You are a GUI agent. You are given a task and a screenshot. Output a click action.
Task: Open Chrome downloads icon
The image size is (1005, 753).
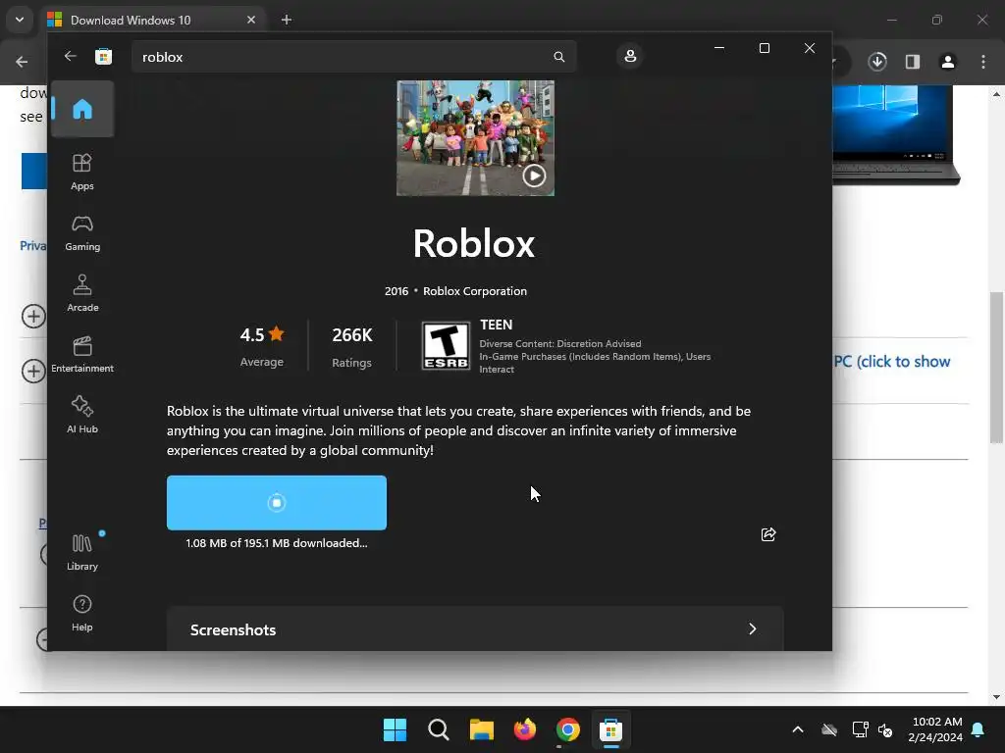[x=877, y=62]
